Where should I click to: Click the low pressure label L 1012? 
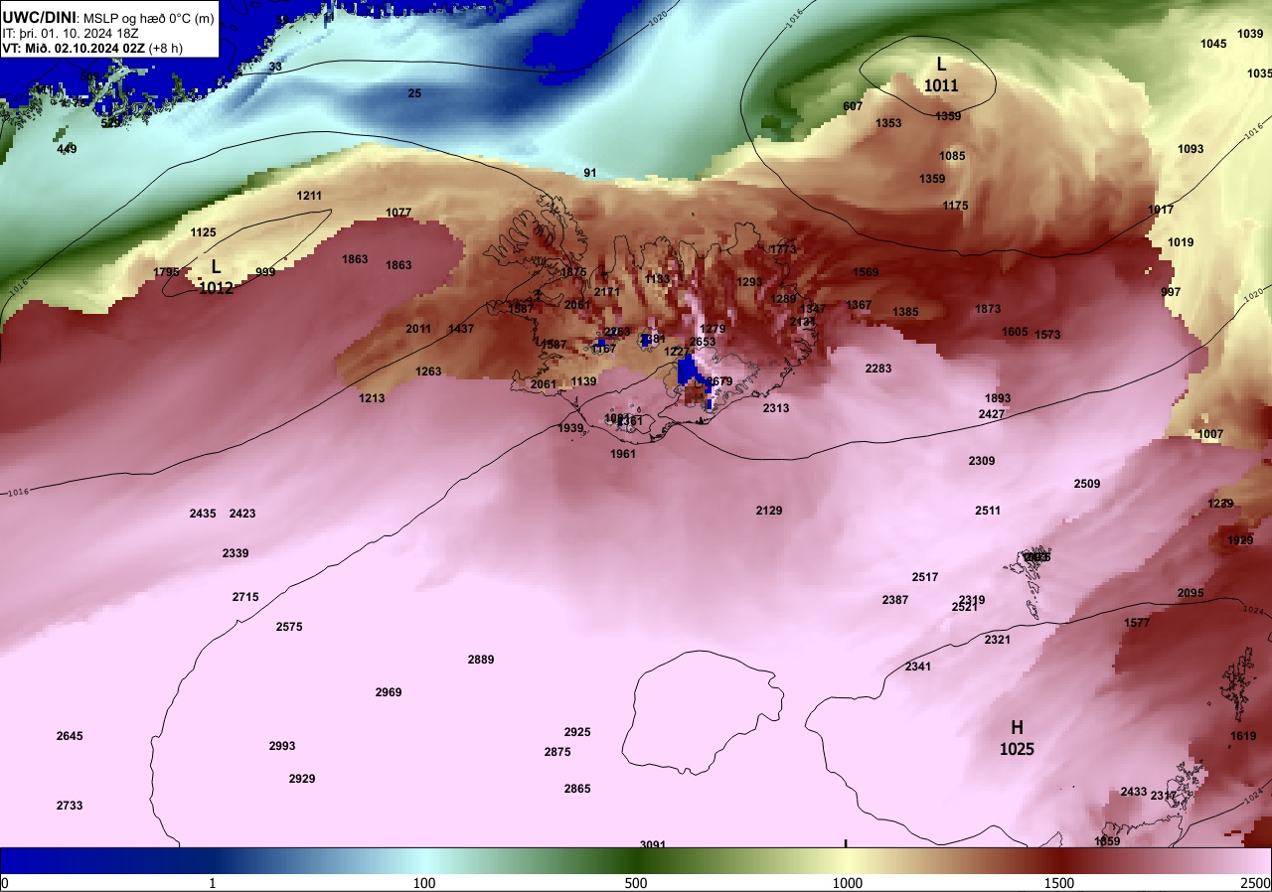tap(216, 278)
